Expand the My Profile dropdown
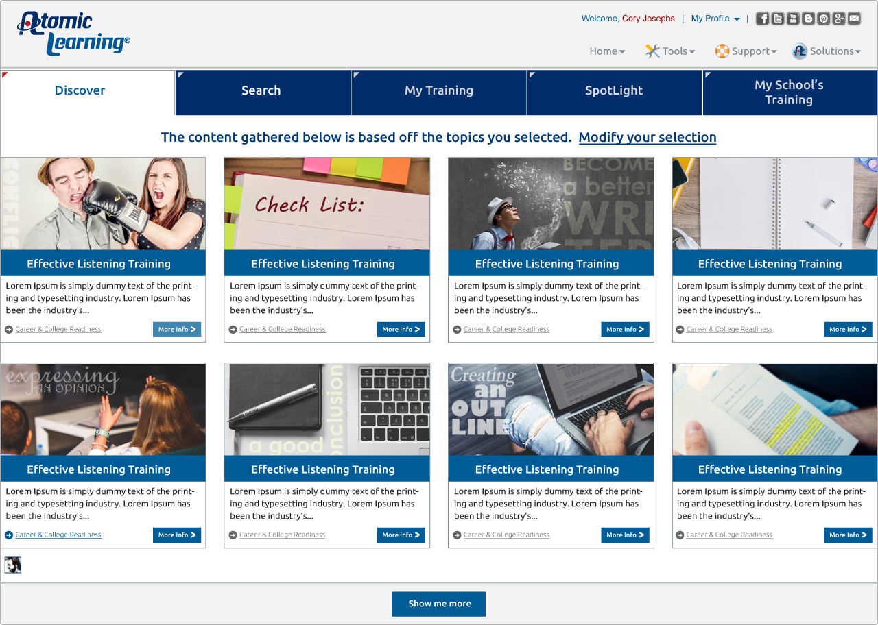 click(x=715, y=19)
